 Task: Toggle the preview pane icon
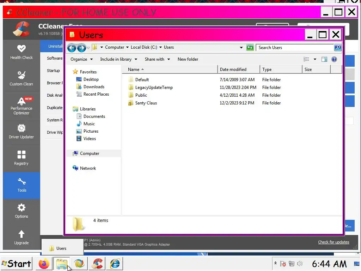[324, 59]
